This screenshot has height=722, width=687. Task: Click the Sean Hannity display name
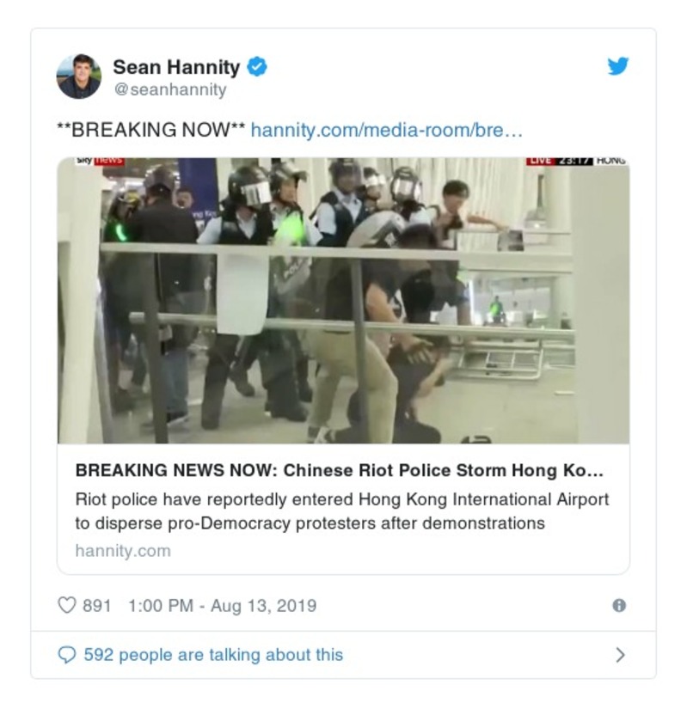click(176, 67)
